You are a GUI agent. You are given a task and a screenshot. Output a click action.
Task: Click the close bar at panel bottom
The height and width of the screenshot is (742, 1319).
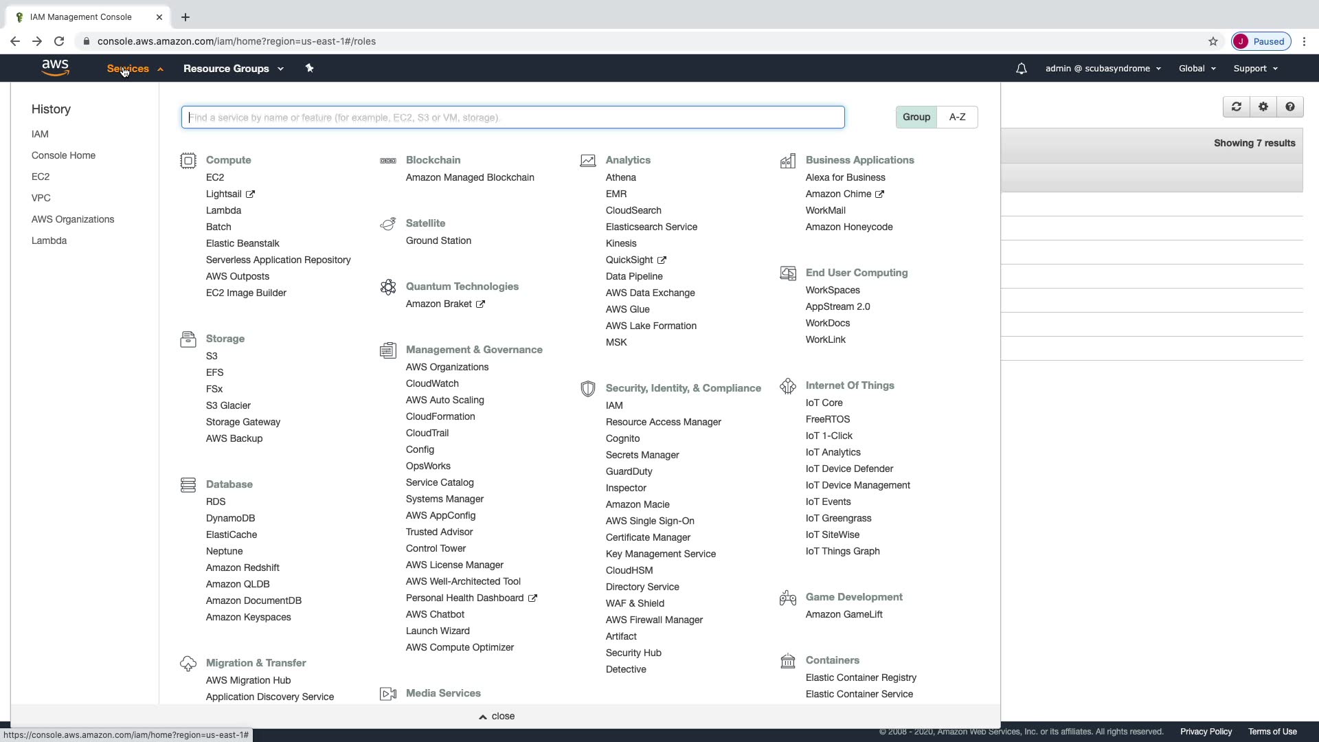point(497,716)
